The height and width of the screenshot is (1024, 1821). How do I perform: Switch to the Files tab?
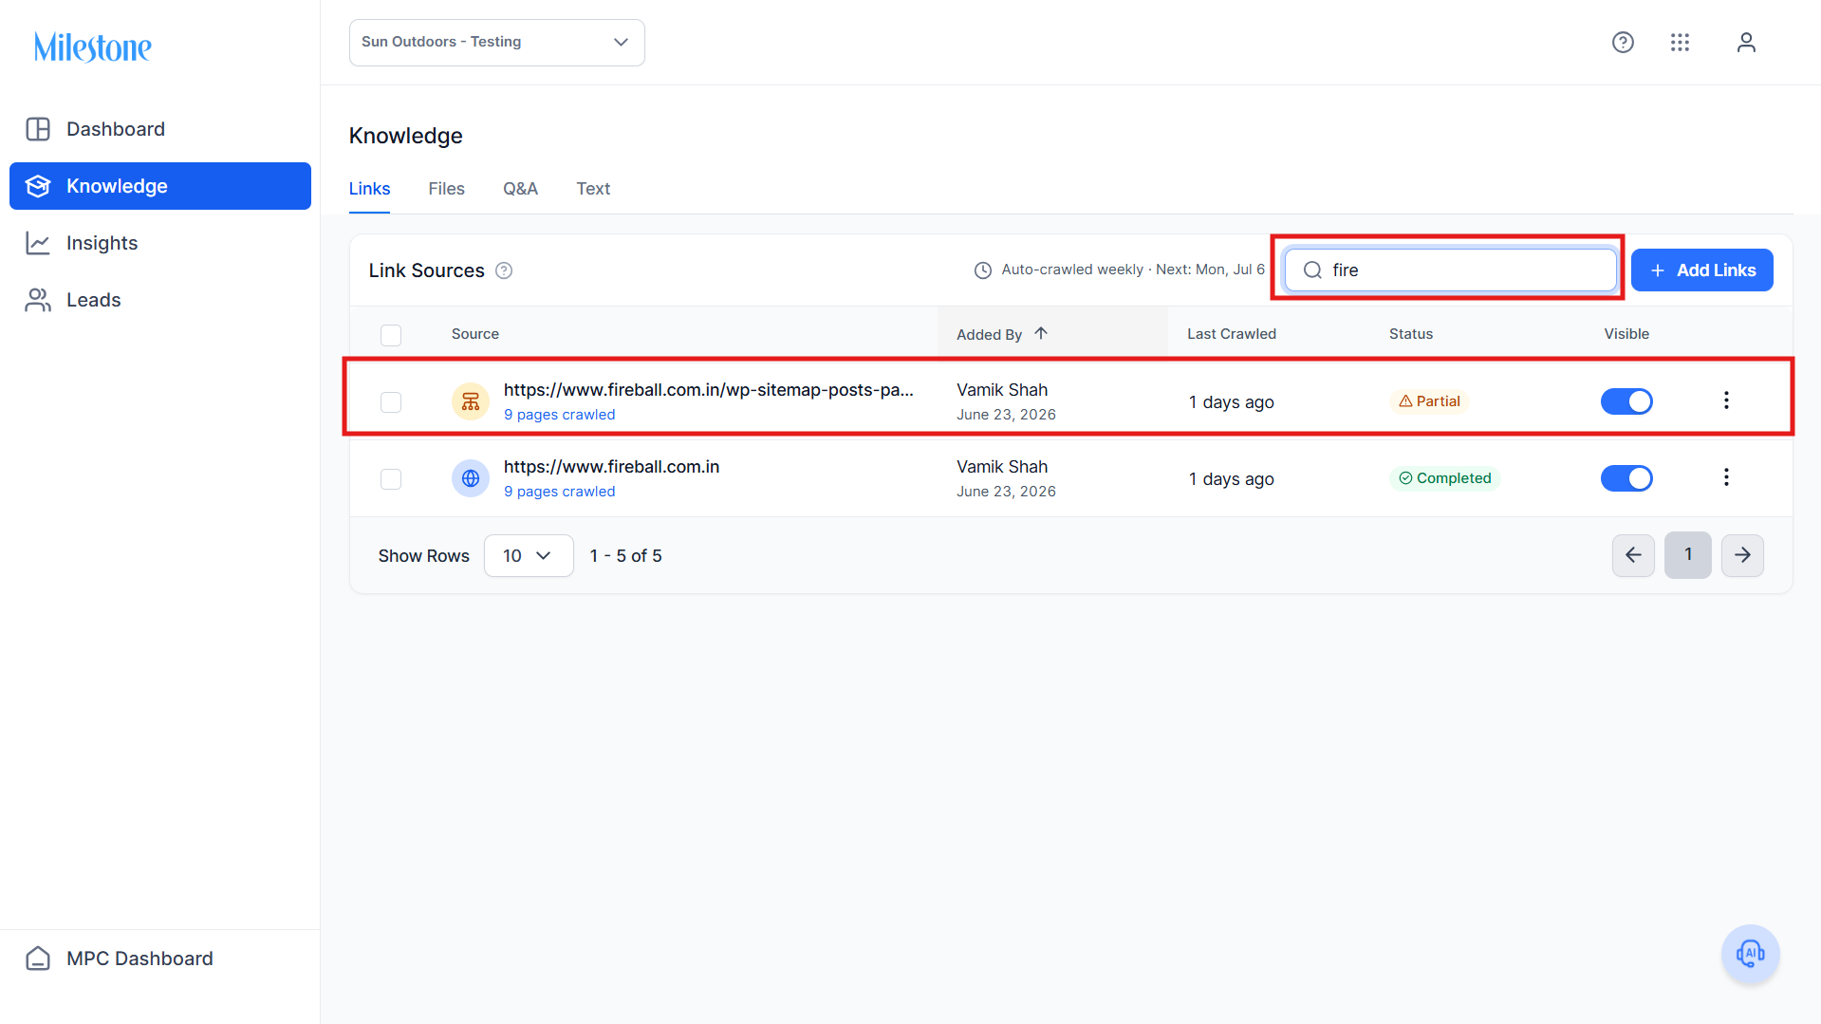[x=446, y=189]
